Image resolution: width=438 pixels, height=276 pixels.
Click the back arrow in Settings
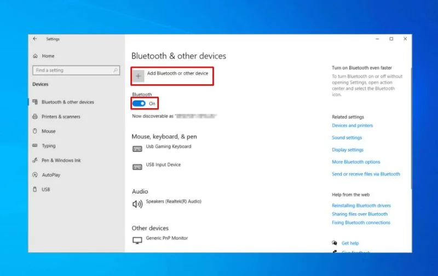pos(35,39)
